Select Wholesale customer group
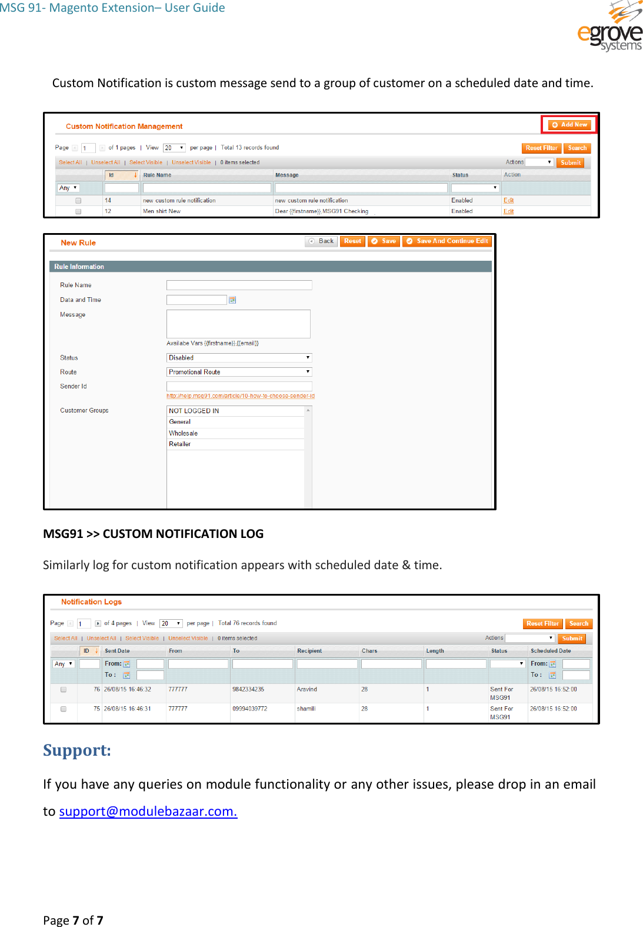This screenshot has height=927, width=643. click(235, 433)
